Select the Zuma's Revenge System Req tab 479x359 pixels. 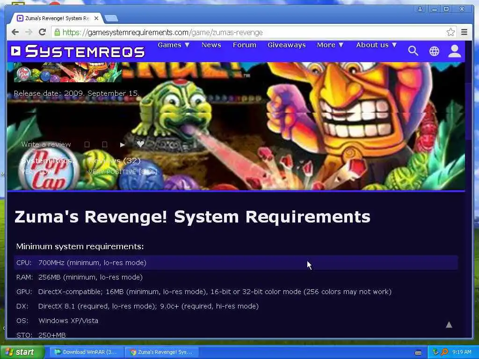57,18
